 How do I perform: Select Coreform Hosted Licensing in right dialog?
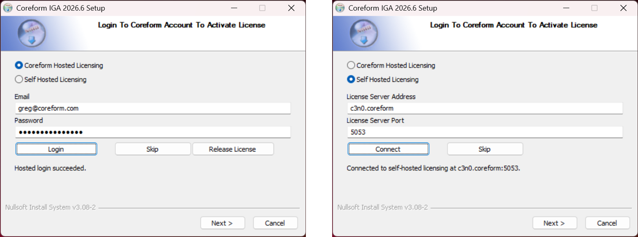[x=391, y=65]
